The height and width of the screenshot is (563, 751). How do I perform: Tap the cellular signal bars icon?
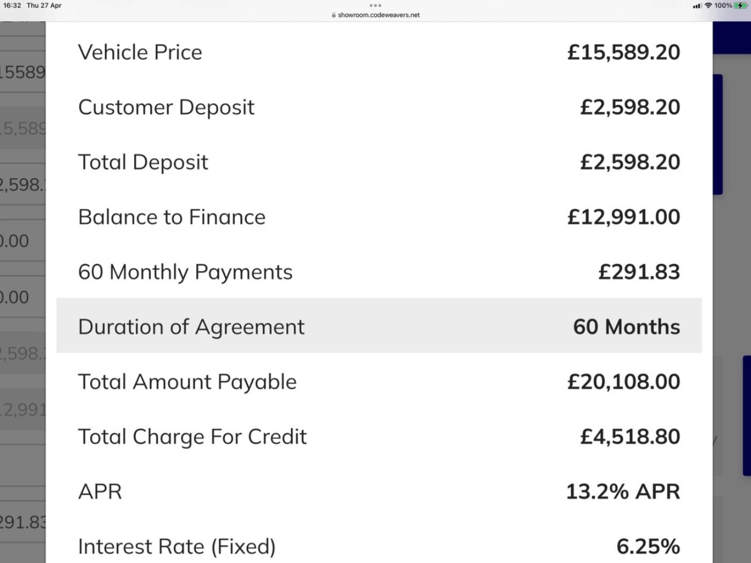pyautogui.click(x=697, y=6)
